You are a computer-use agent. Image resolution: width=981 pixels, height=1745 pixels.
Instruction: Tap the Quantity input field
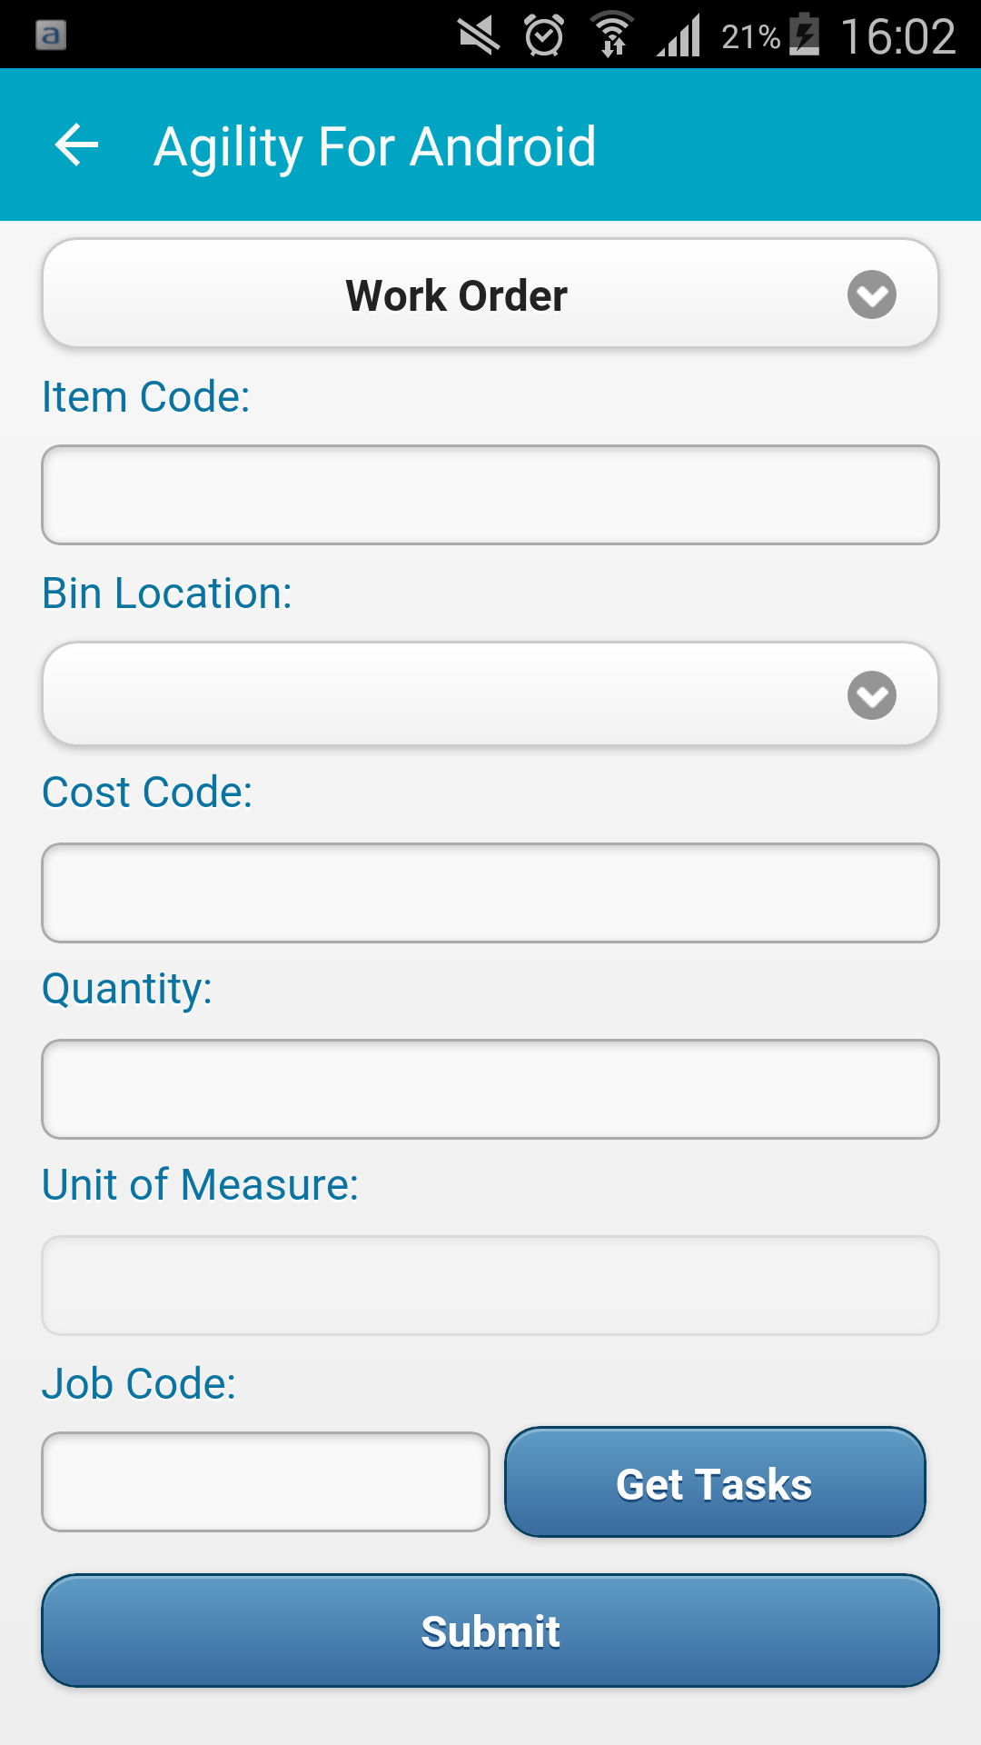(x=490, y=1089)
